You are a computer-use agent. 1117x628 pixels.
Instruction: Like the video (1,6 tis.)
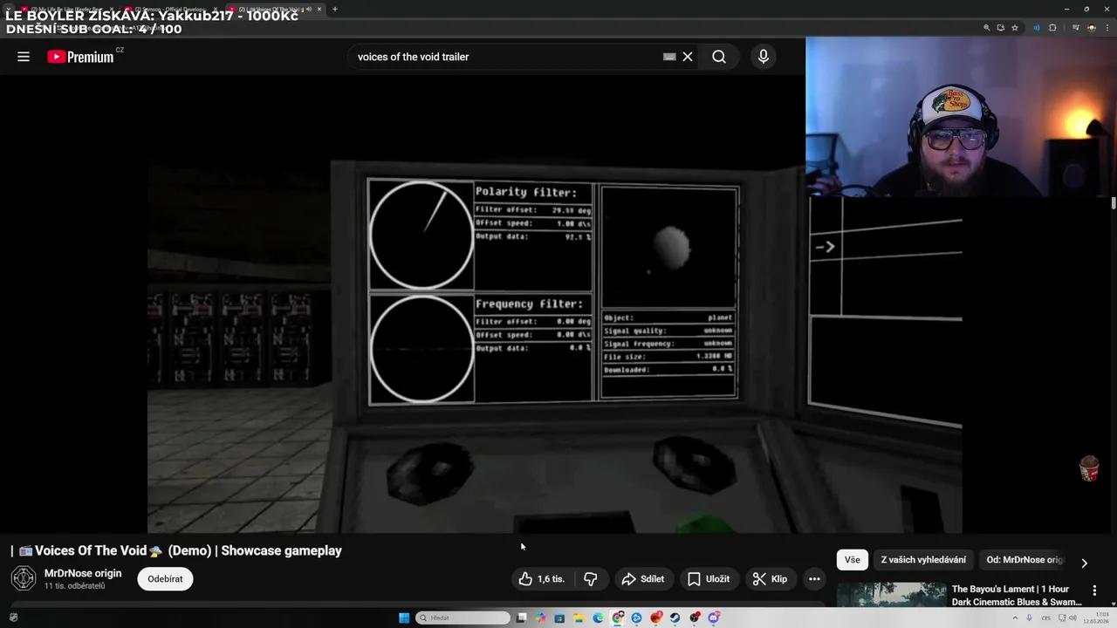coord(542,579)
